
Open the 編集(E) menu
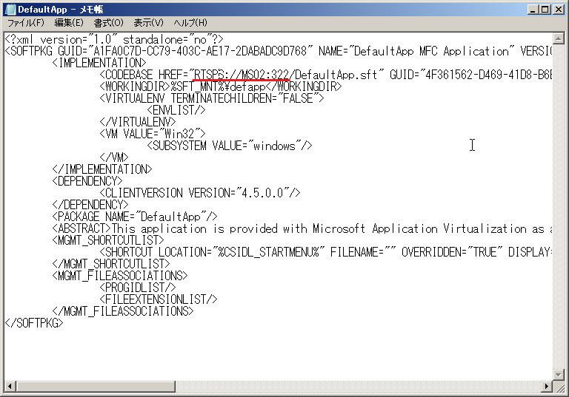click(x=69, y=23)
